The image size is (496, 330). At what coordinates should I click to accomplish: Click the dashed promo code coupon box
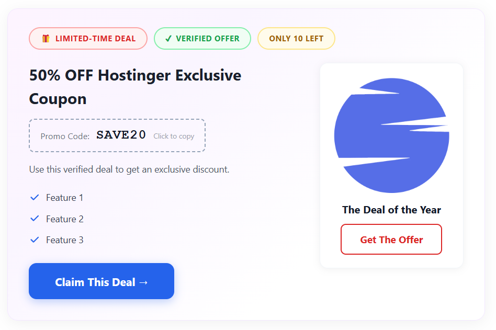[117, 135]
